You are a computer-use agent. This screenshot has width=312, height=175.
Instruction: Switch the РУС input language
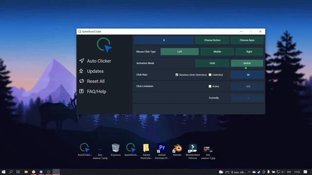tap(289, 172)
